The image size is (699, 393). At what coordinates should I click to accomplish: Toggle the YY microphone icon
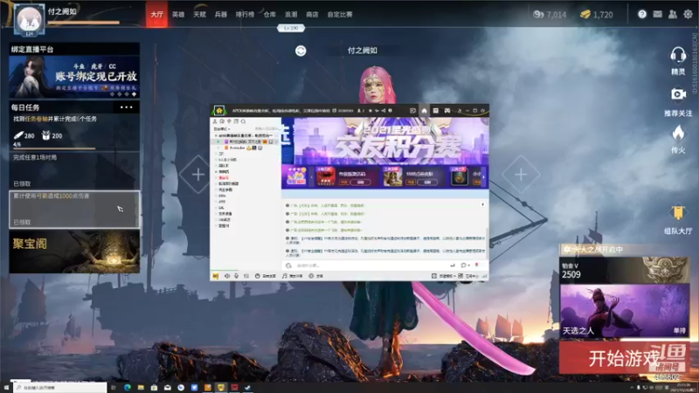coord(236,276)
